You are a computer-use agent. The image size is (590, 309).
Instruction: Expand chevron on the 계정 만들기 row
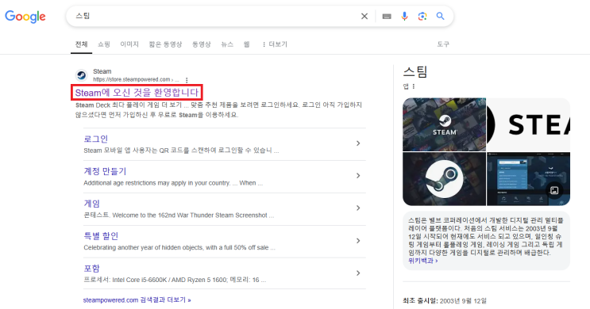[x=358, y=176]
